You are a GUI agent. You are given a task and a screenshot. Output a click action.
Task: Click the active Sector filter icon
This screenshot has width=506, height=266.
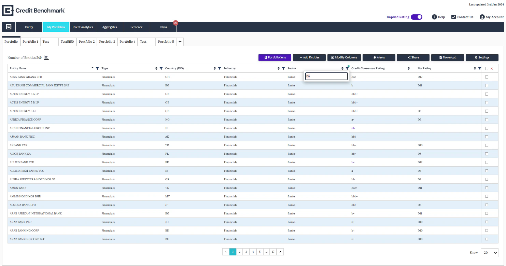[347, 68]
